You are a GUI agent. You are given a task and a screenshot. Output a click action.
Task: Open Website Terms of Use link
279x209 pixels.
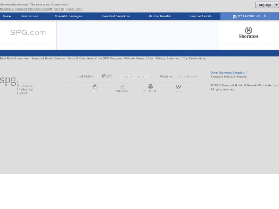pyautogui.click(x=139, y=58)
